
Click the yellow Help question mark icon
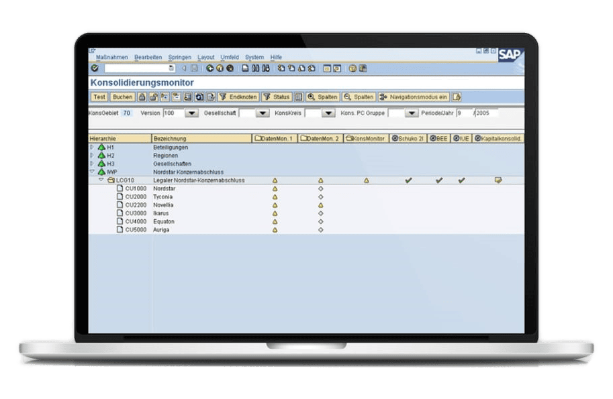point(353,68)
